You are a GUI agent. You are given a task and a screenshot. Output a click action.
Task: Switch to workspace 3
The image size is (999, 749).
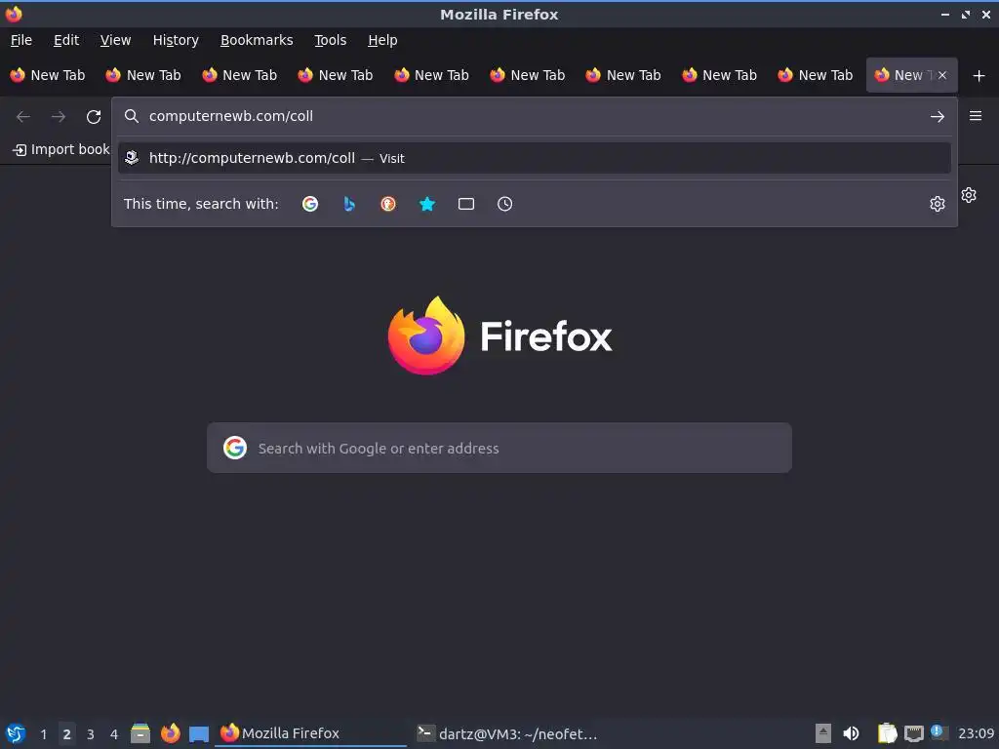91,733
